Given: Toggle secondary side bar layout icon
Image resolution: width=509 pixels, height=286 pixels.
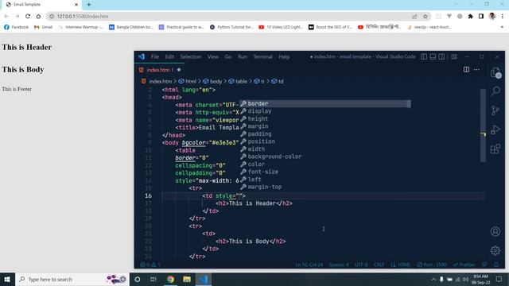Looking at the screenshot, I should click(x=442, y=56).
